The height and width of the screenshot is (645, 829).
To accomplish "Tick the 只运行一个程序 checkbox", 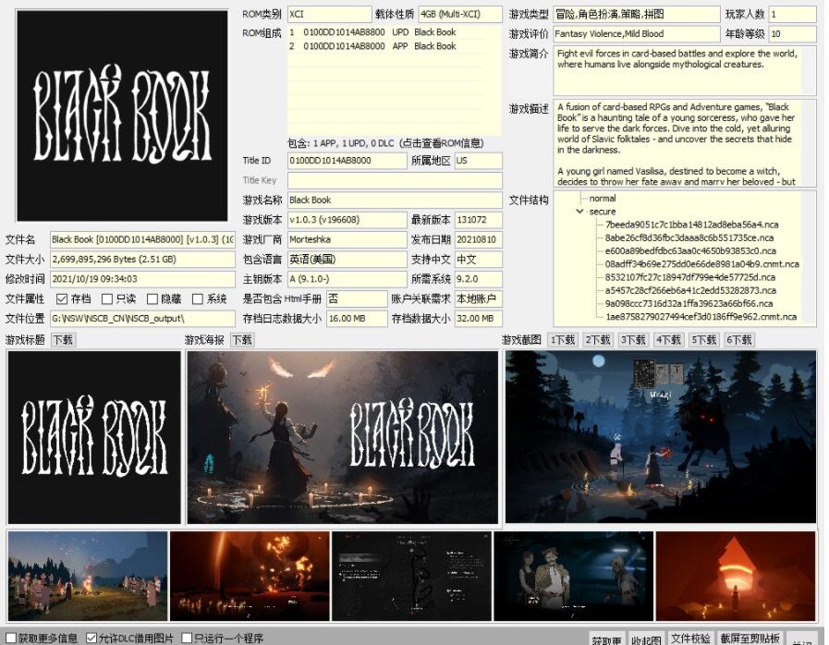I will coord(187,638).
